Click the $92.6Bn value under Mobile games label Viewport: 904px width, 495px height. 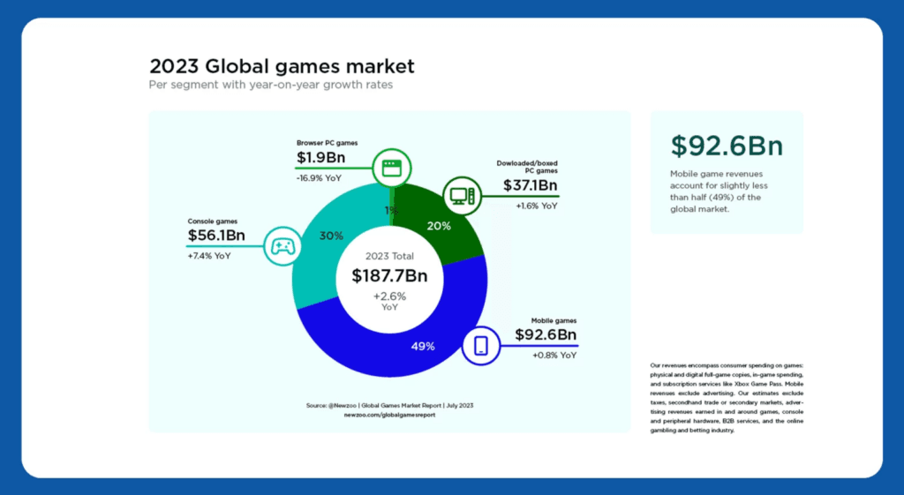point(546,335)
